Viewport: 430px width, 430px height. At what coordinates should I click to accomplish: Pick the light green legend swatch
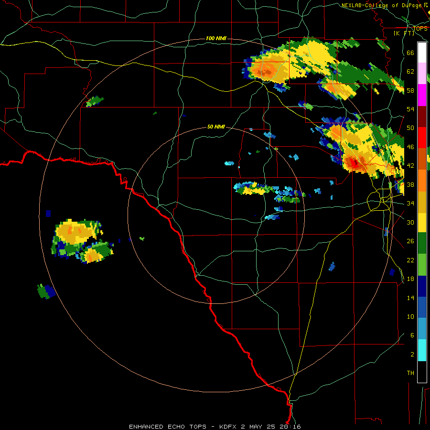click(x=422, y=265)
